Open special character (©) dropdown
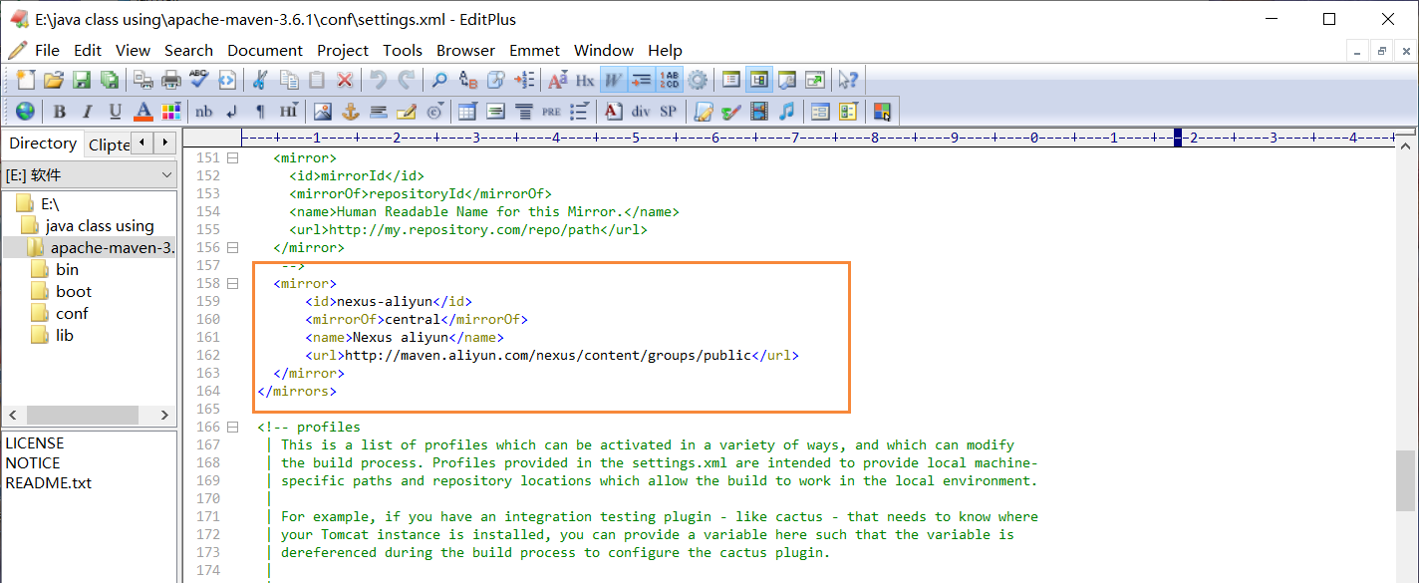The height and width of the screenshot is (583, 1419). click(x=434, y=111)
